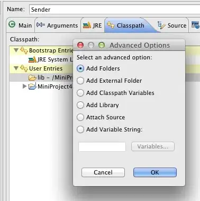Click the JRE System Library icon
Viewport: 200px width, 201px height.
[32, 59]
